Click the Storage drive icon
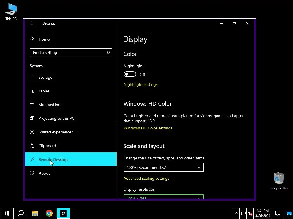 click(x=32, y=77)
